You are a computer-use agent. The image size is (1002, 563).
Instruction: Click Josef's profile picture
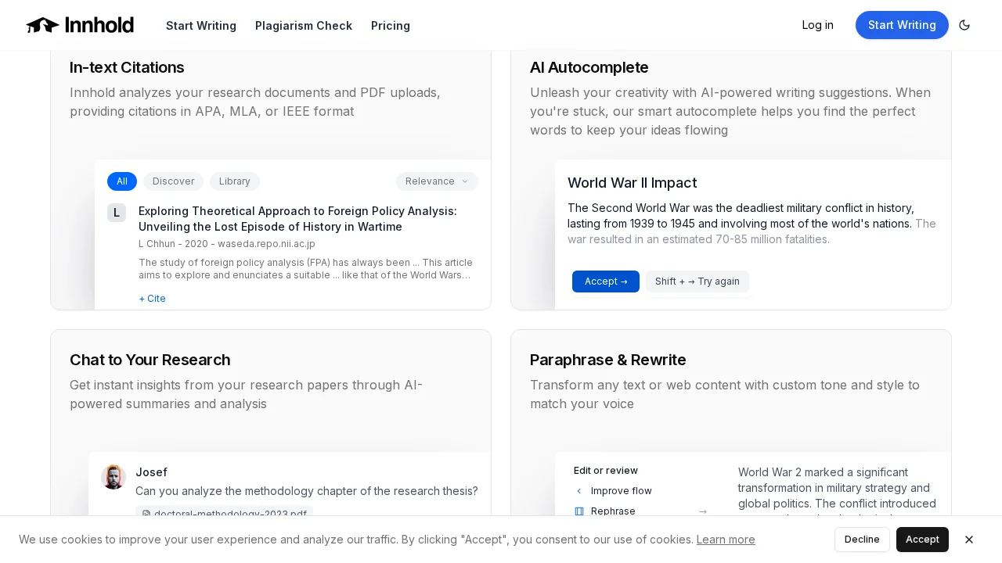[x=114, y=477]
